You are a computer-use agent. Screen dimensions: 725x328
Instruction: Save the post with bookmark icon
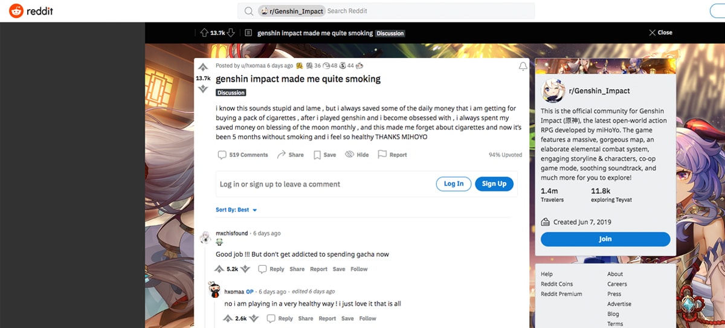pos(317,155)
